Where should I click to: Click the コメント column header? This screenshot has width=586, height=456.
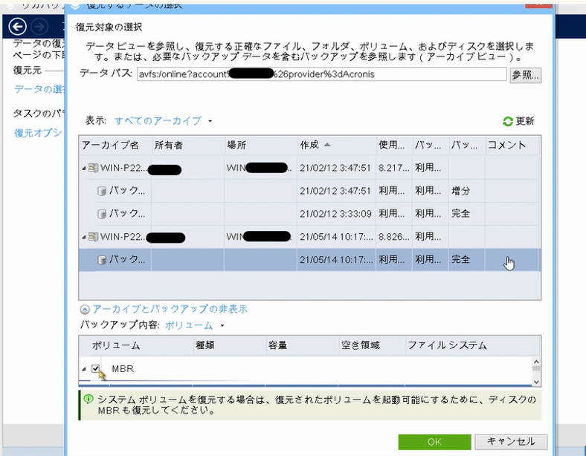[x=512, y=145]
